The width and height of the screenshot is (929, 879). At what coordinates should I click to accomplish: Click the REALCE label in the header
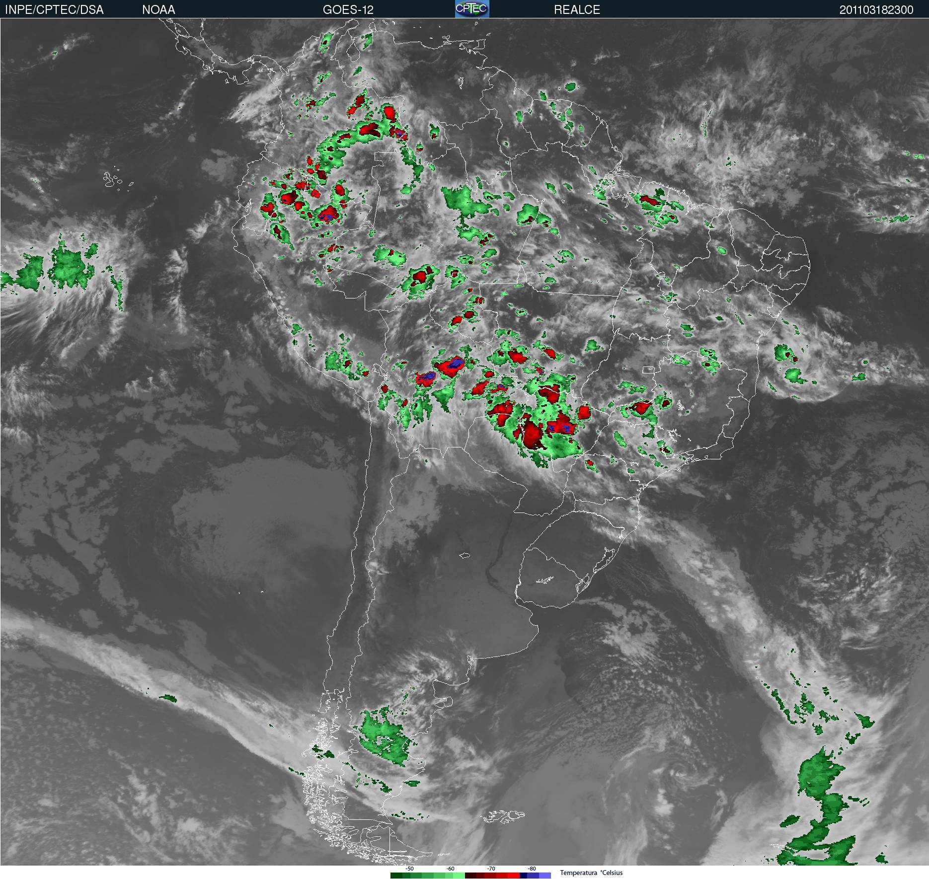pyautogui.click(x=577, y=10)
